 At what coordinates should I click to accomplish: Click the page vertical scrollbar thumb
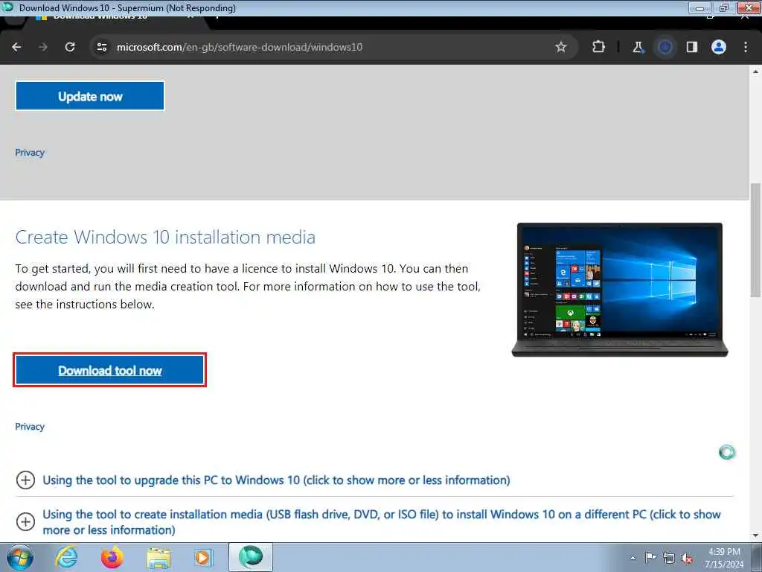pos(756,239)
